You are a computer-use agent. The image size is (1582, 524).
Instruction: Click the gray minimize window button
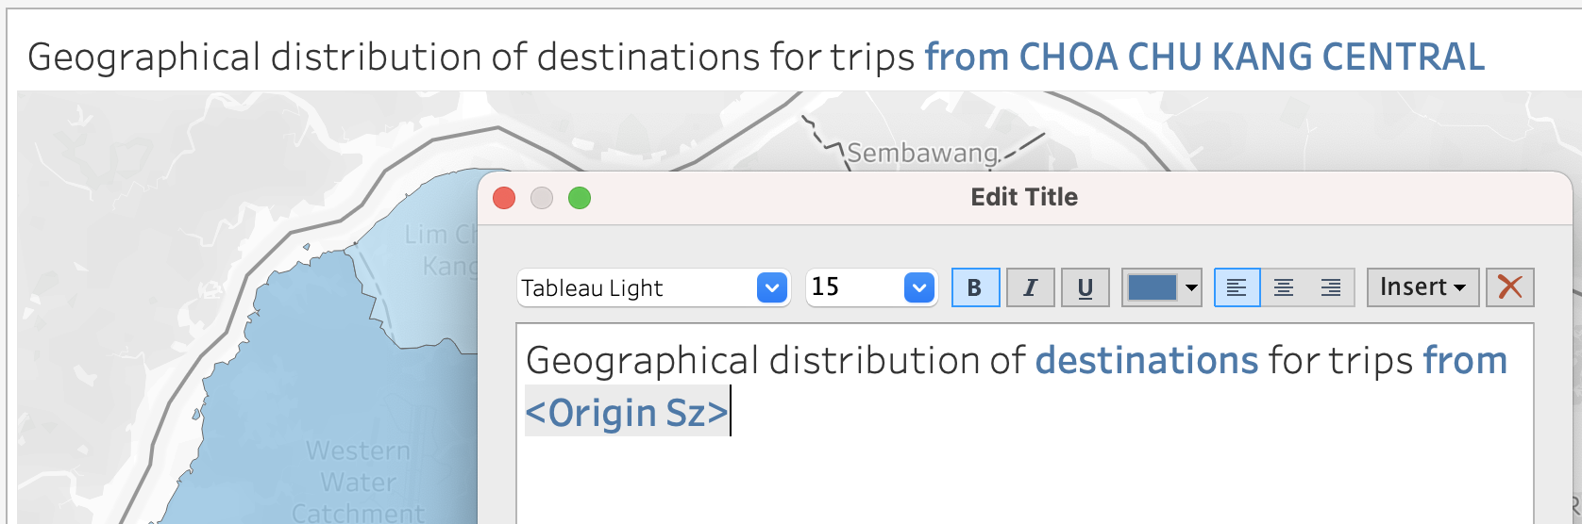[542, 198]
